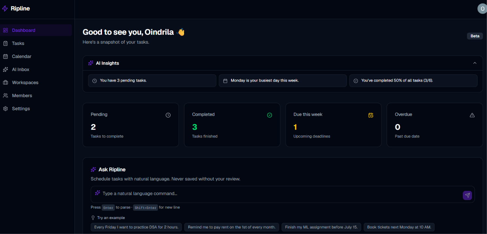Screen dimensions: 487x234
Task: Click the clock icon on Pending card
Action: click(168, 115)
